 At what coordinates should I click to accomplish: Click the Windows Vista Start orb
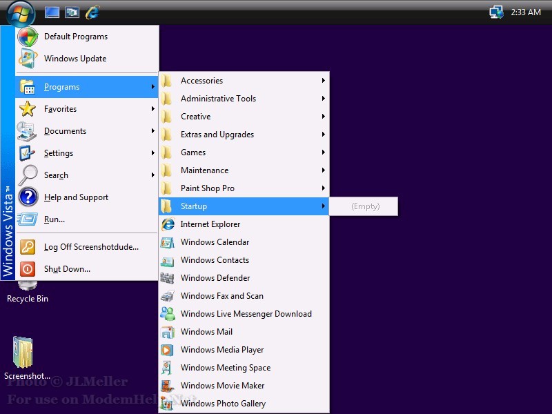pos(20,12)
